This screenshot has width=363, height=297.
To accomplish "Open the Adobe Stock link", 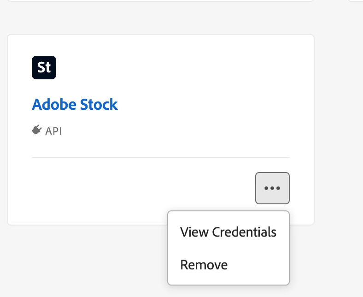I will [75, 104].
